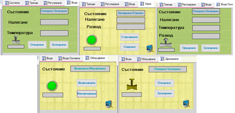The width and height of the screenshot is (235, 113).
Task: Click the Спиране button
Action: click(x=130, y=47)
